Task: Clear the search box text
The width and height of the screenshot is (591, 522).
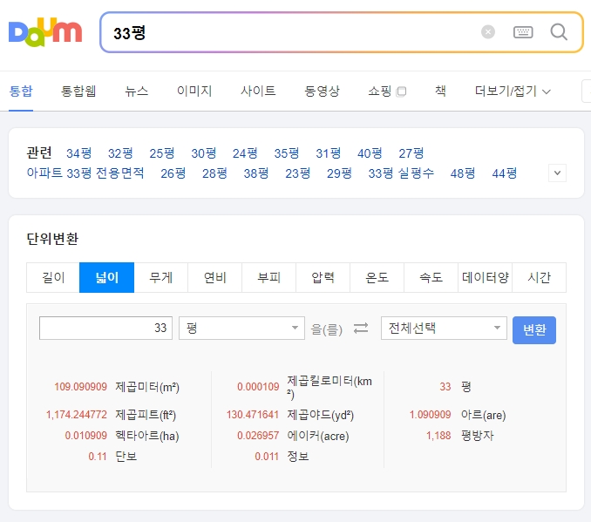Action: (488, 32)
